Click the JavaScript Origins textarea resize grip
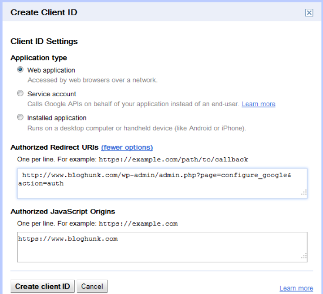The height and width of the screenshot is (294, 323). point(304,256)
